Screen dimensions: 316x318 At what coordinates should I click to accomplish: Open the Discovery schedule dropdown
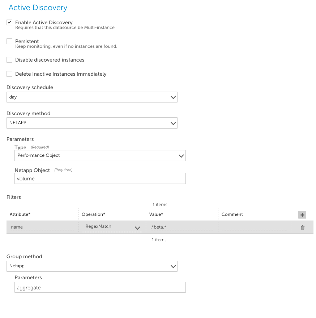[x=92, y=97]
